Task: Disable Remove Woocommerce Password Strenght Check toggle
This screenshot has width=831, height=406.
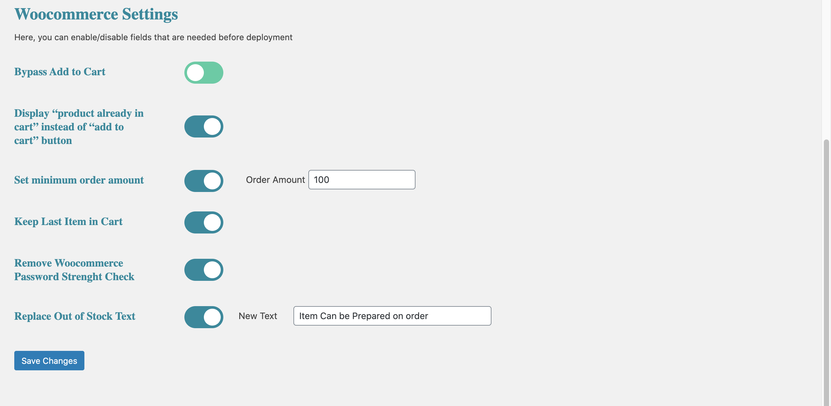Action: click(x=204, y=270)
